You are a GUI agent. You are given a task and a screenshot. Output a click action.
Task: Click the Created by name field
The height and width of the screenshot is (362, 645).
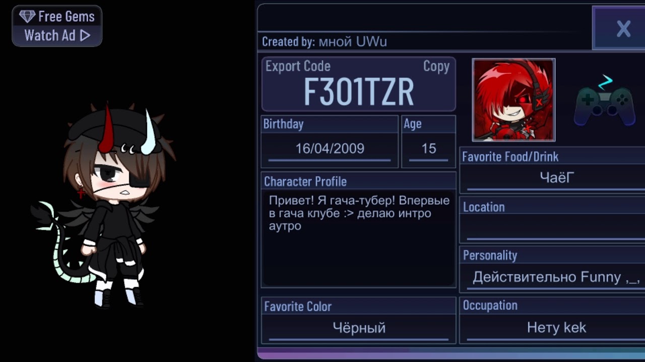[353, 42]
